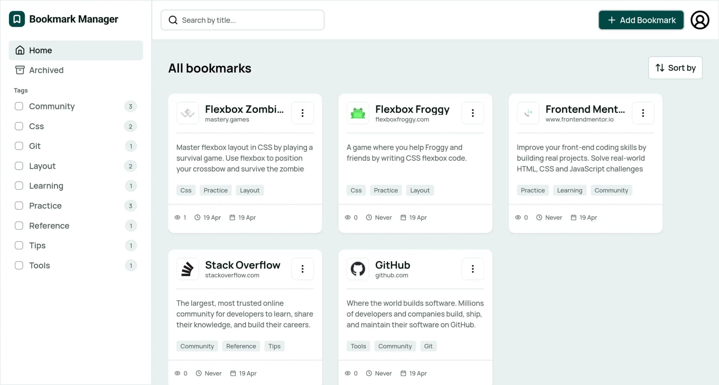
Task: Click the Practice tag on Flexbox Zombies card
Action: click(216, 190)
